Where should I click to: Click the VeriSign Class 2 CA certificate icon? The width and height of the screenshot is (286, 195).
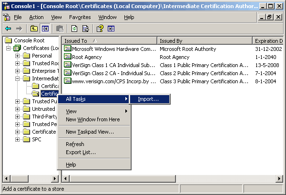point(68,73)
